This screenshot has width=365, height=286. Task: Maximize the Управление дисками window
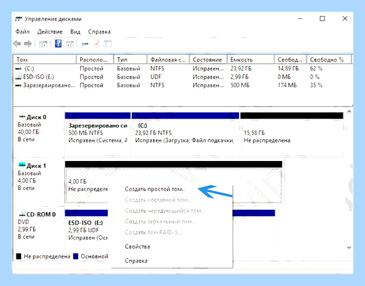(323, 19)
